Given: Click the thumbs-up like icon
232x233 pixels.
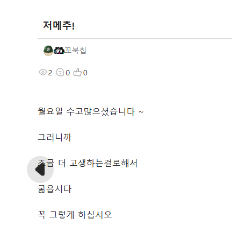Looking at the screenshot, I should tap(77, 72).
